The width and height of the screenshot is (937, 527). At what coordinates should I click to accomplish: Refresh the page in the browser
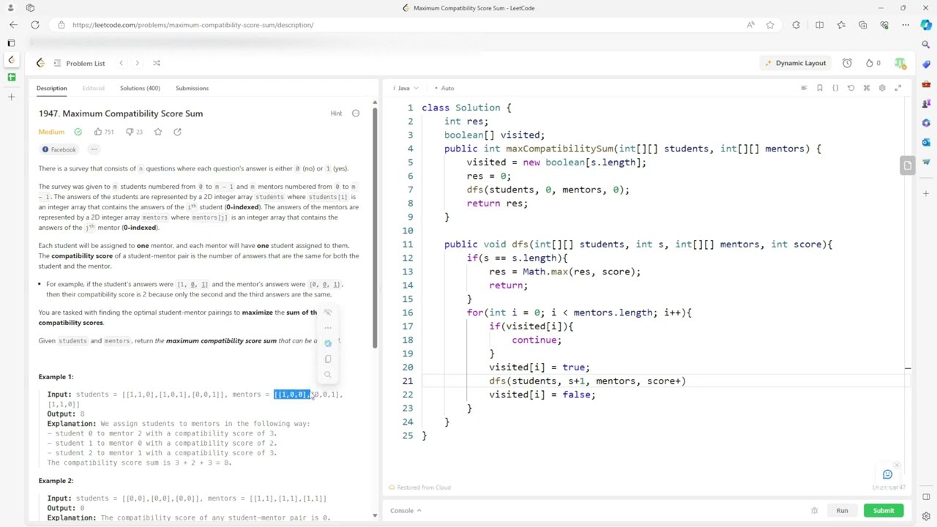[34, 25]
